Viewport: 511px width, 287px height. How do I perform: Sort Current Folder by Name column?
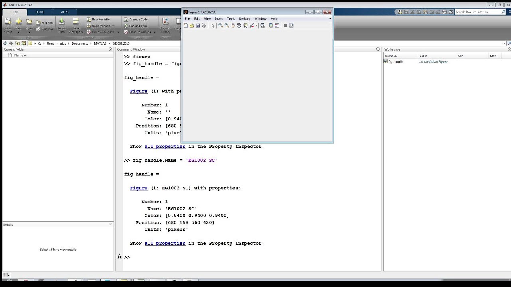tap(20, 55)
